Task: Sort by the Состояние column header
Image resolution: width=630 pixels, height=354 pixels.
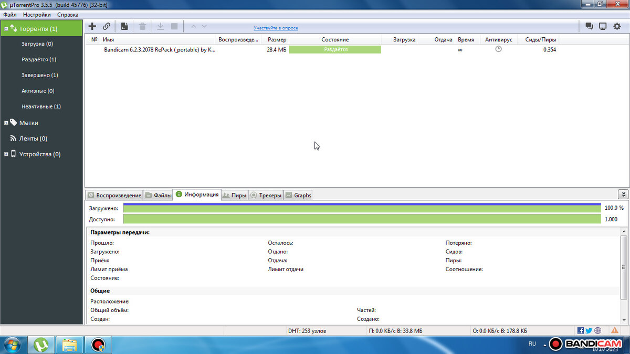Action: point(335,40)
